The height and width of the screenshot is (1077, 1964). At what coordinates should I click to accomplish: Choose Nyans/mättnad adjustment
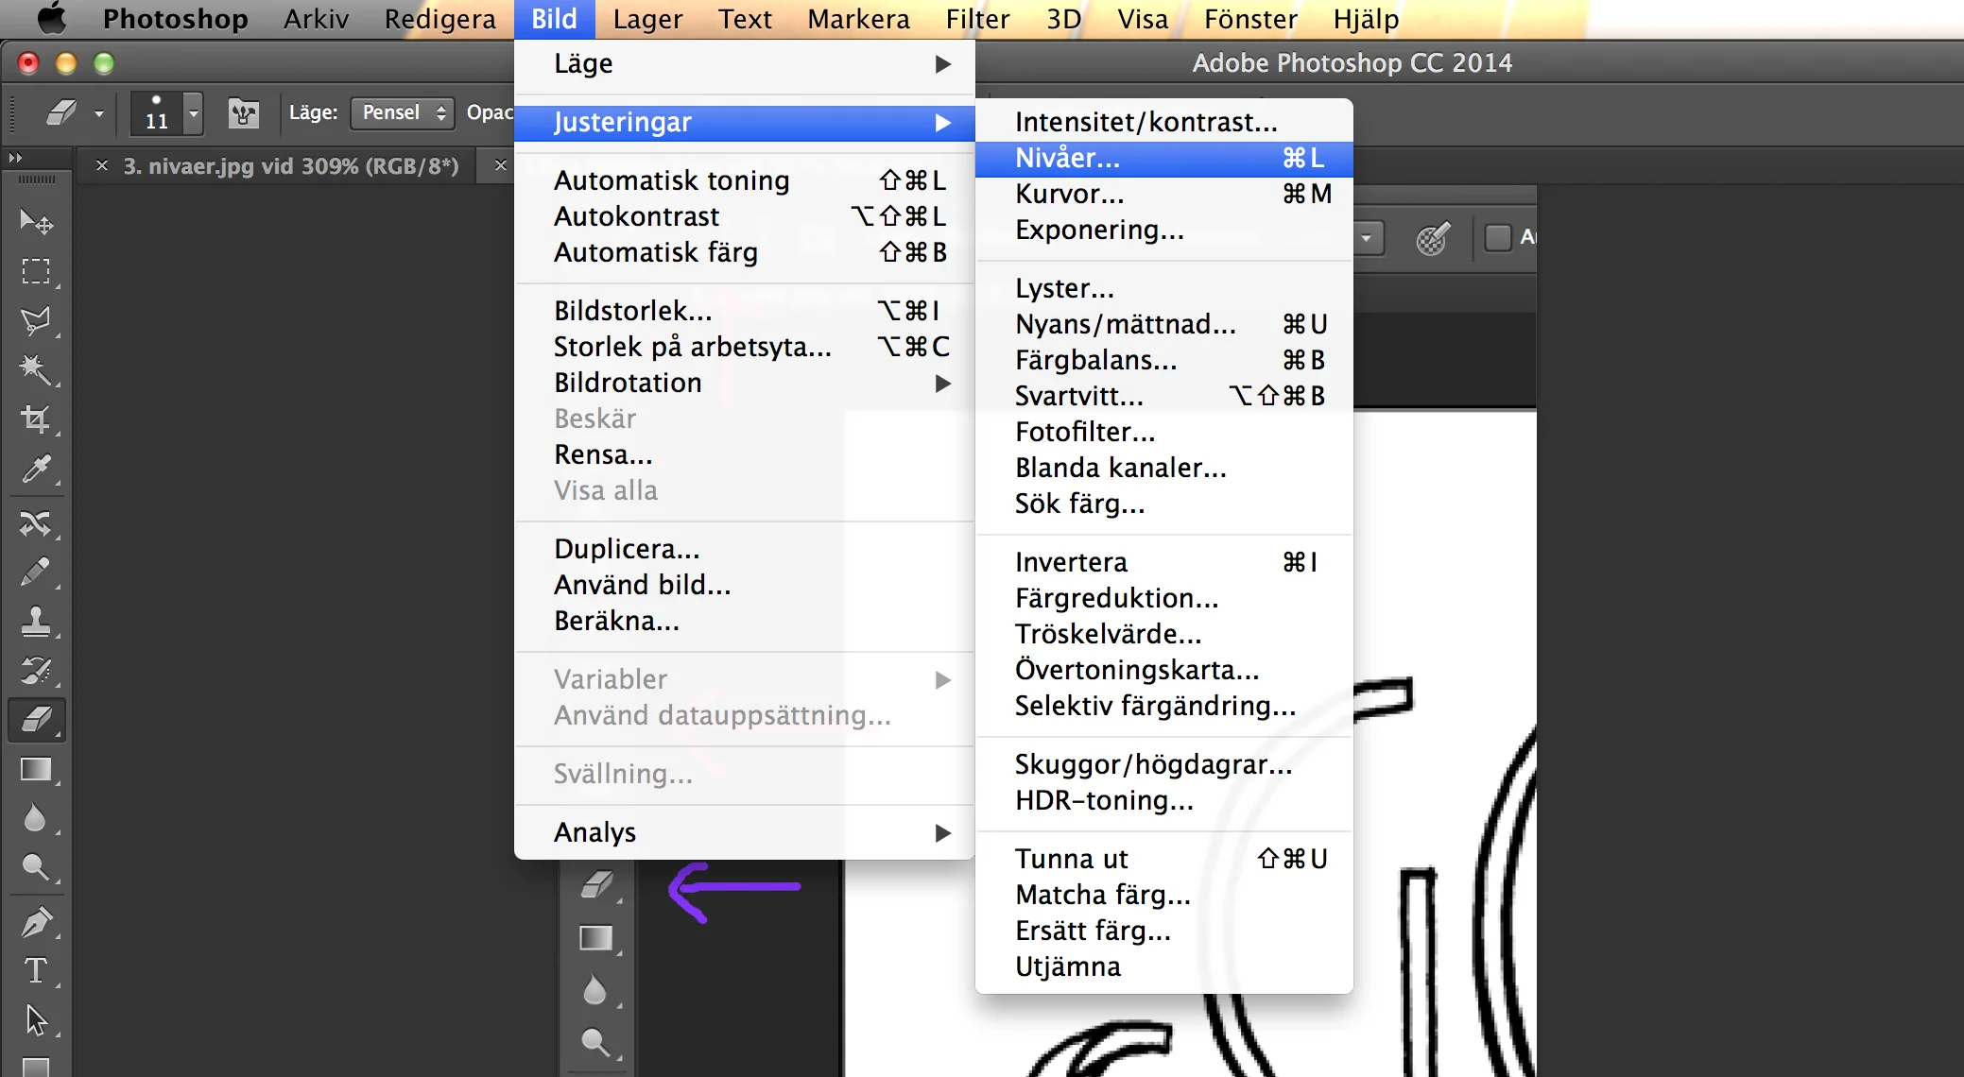(1164, 324)
